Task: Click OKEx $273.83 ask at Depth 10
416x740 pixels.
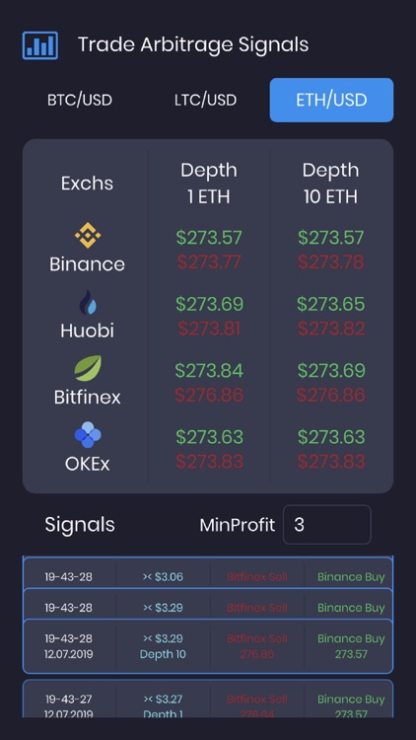Action: click(331, 461)
